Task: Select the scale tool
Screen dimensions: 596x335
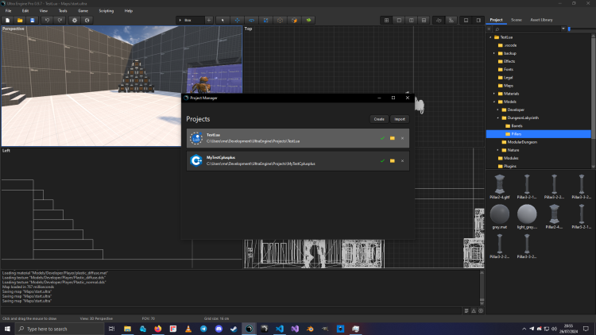Action: tap(265, 20)
